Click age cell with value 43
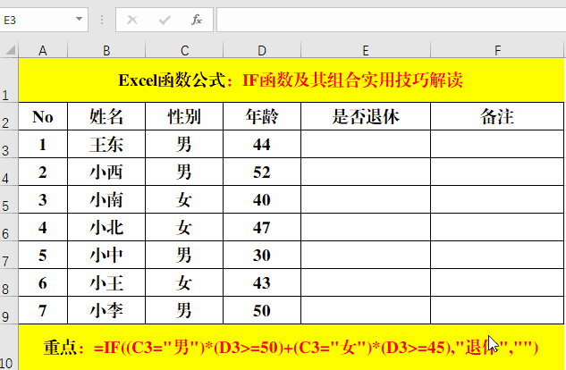This screenshot has height=370, width=566. click(262, 282)
